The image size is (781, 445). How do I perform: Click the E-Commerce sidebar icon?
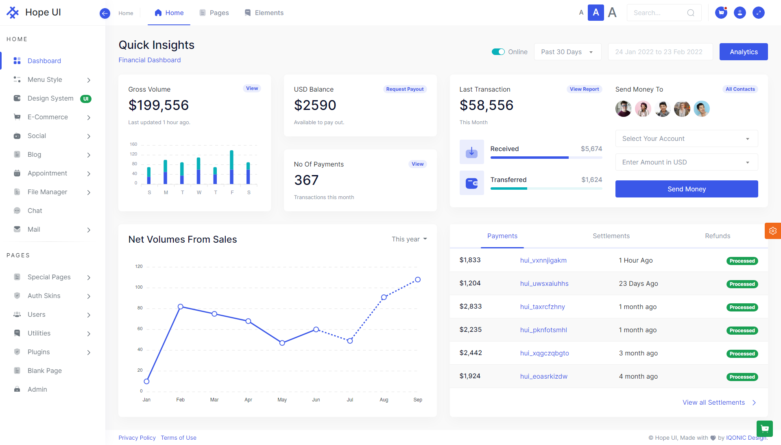pyautogui.click(x=17, y=116)
